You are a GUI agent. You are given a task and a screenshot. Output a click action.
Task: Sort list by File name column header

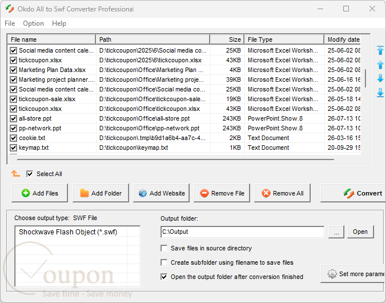[x=52, y=39]
